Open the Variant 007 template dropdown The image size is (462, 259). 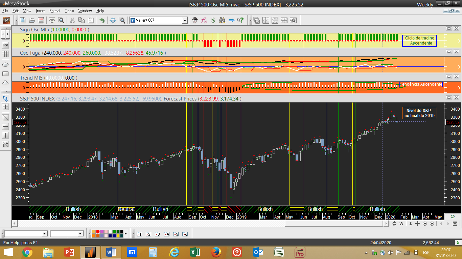(185, 20)
